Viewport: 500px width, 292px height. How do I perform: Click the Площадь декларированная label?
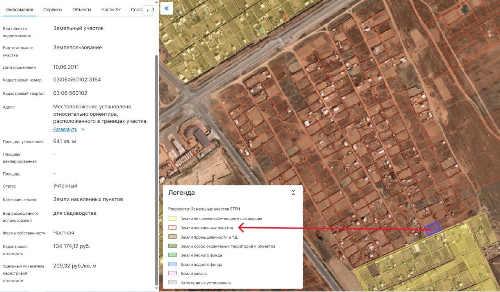20,158
